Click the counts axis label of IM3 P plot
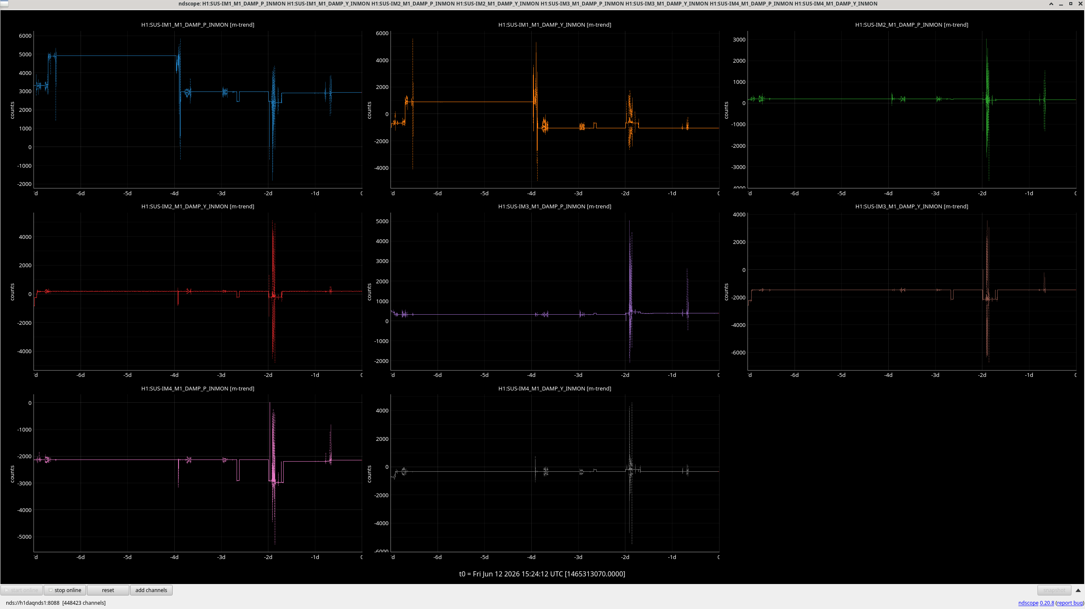 (x=369, y=292)
